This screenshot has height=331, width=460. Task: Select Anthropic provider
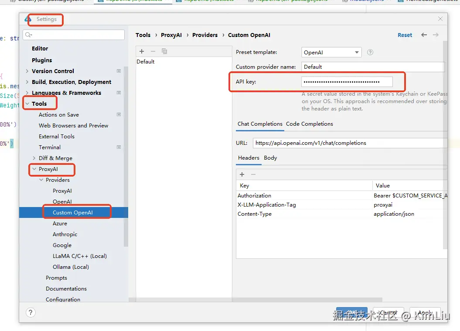[x=65, y=234]
